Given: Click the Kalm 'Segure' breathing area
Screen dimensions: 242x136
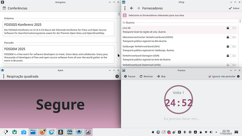Looking at the screenshot, I should 60,104.
